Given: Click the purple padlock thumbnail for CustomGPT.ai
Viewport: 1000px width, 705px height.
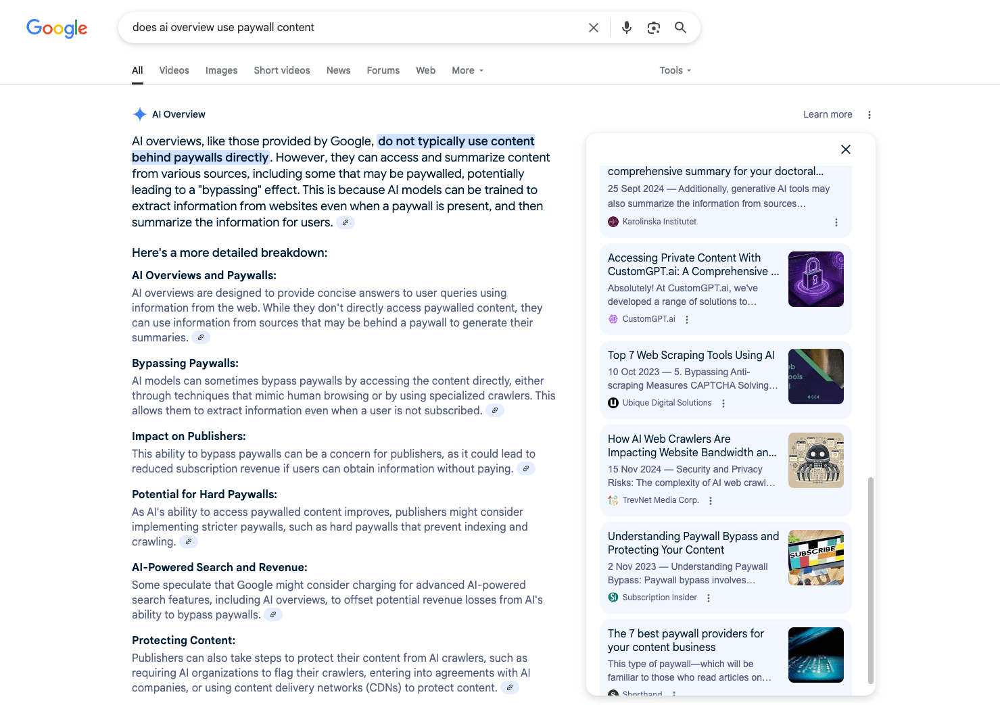Looking at the screenshot, I should click(816, 279).
